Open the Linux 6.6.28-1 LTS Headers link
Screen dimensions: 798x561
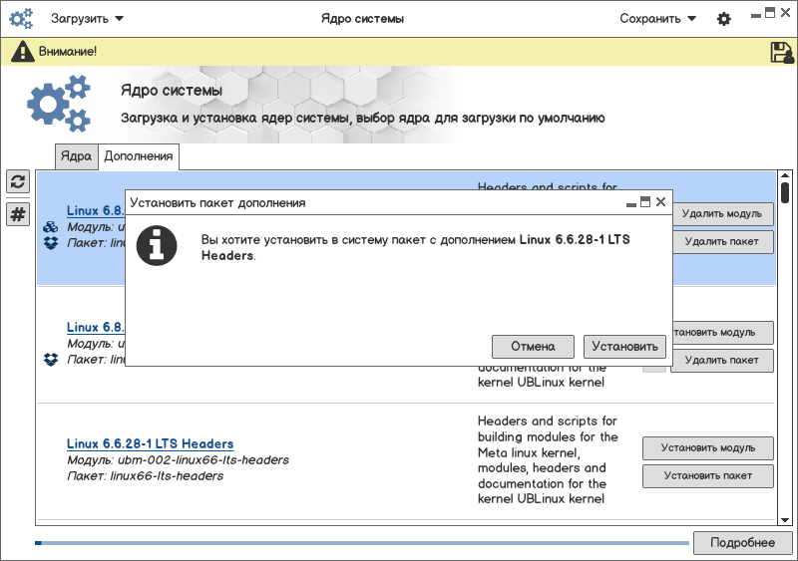(x=151, y=444)
